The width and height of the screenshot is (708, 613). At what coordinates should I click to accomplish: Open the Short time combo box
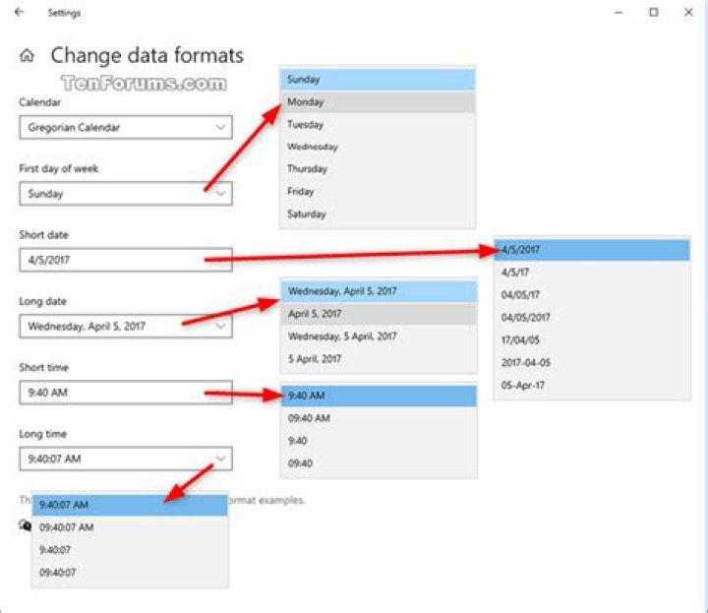click(126, 392)
